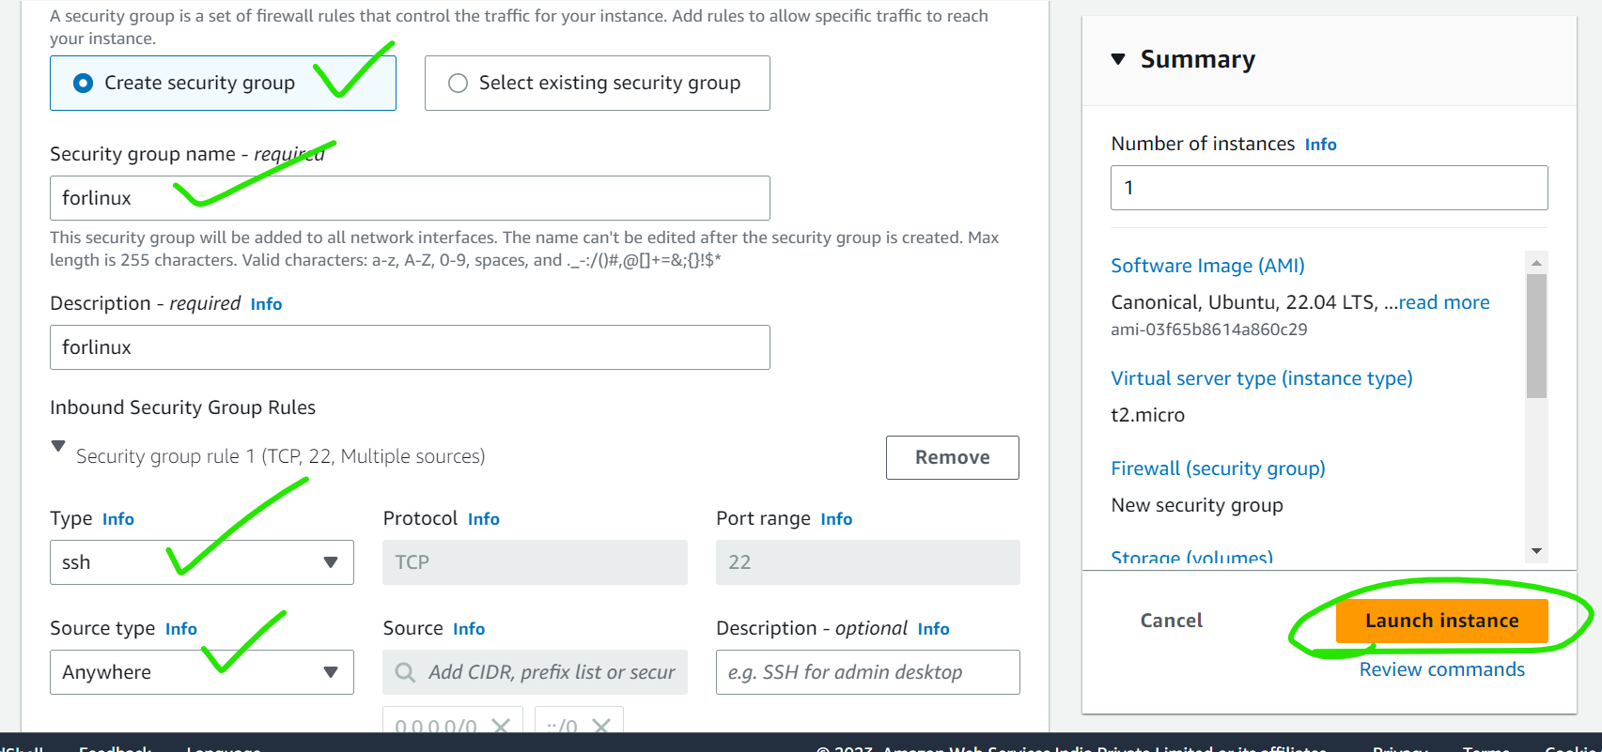Screen dimensions: 1602x752
Task: Edit the Number of instances field
Action: [x=1330, y=188]
